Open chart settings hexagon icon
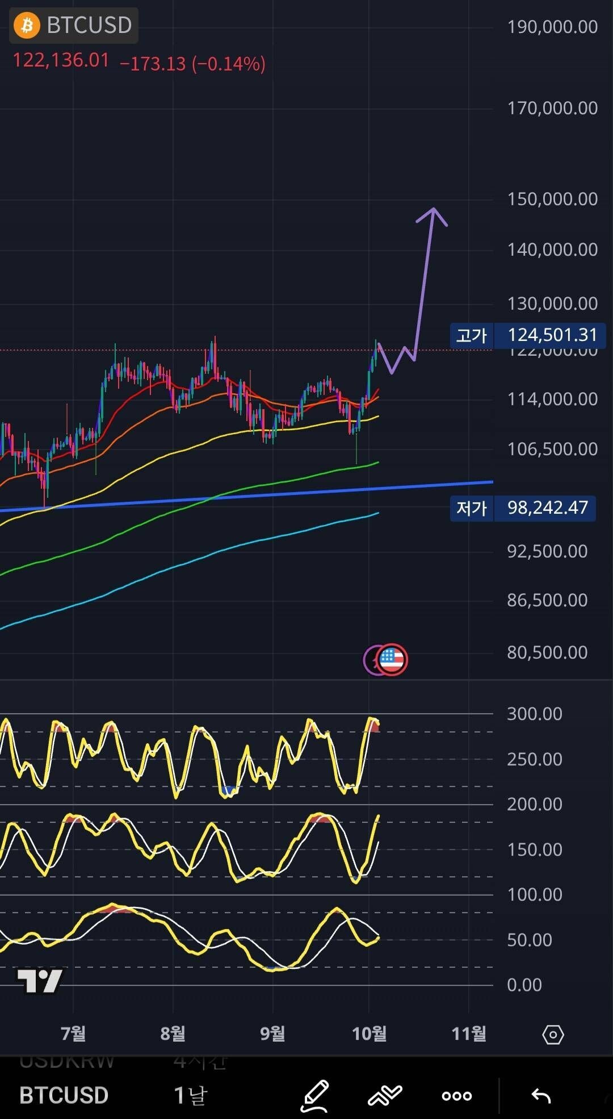The height and width of the screenshot is (1119, 613). click(553, 1034)
